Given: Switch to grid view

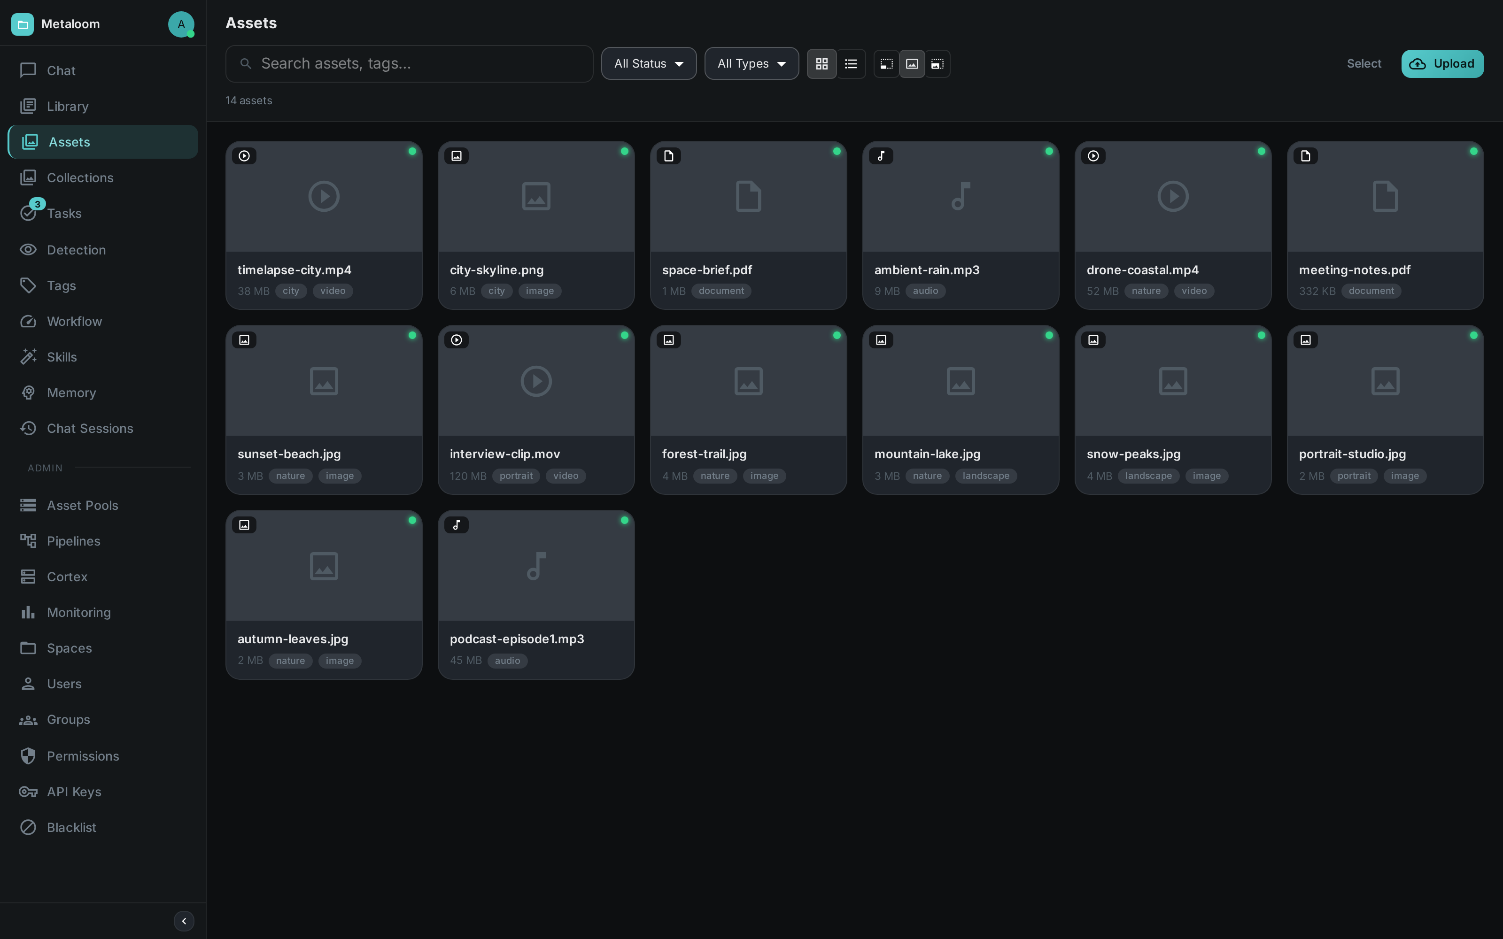Looking at the screenshot, I should (x=821, y=64).
